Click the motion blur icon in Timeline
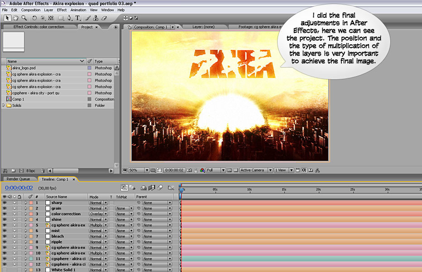This screenshot has width=422, height=272. 160,188
